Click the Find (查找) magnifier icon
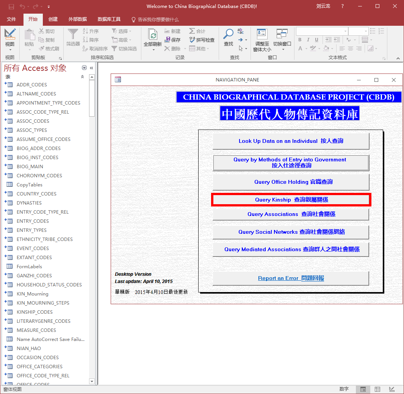Screen dimensions: 404x394 click(228, 34)
